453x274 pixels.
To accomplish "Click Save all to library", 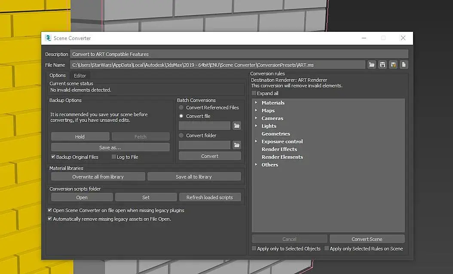I will coord(194,177).
